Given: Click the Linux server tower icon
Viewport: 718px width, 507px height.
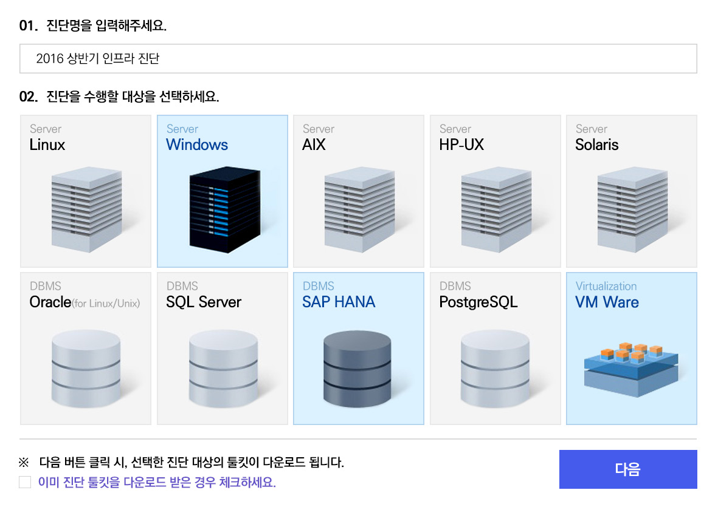Looking at the screenshot, I should pos(86,210).
